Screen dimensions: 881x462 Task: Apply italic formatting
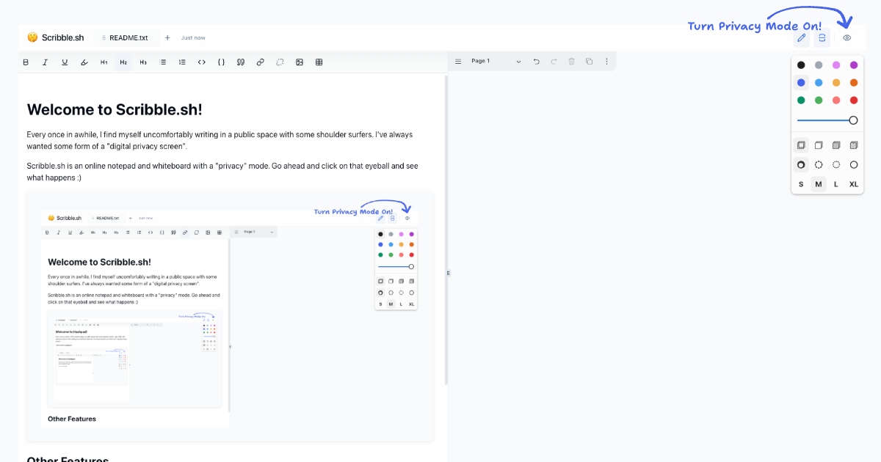tap(45, 62)
